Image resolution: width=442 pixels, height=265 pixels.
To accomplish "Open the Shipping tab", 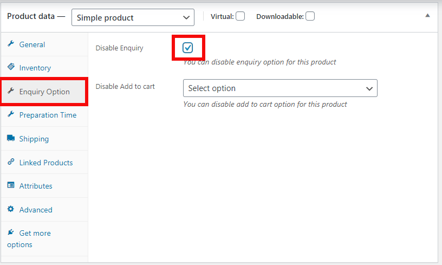I will pos(34,139).
